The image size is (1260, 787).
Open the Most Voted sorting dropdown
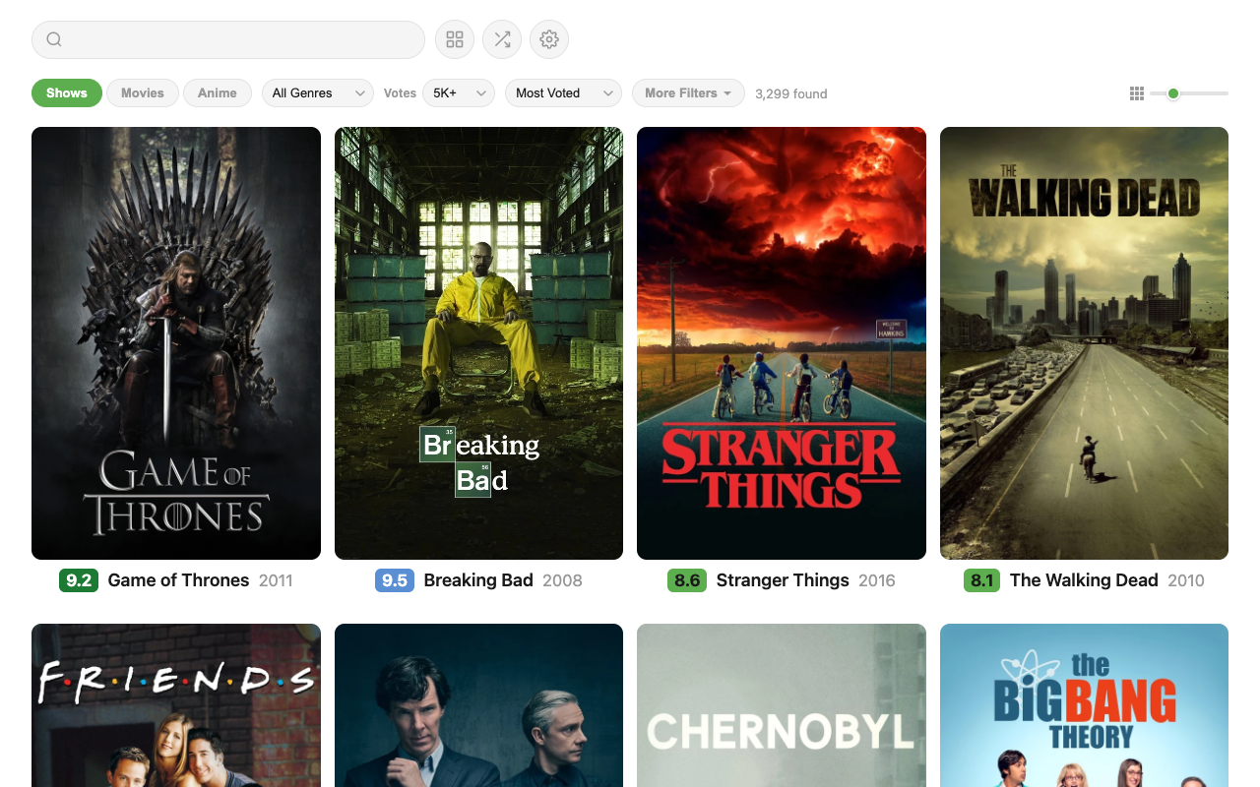[x=562, y=92]
